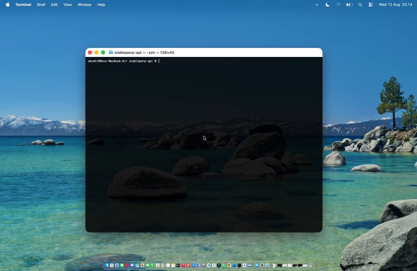Open the Edit menu
This screenshot has height=271, width=417.
click(54, 5)
